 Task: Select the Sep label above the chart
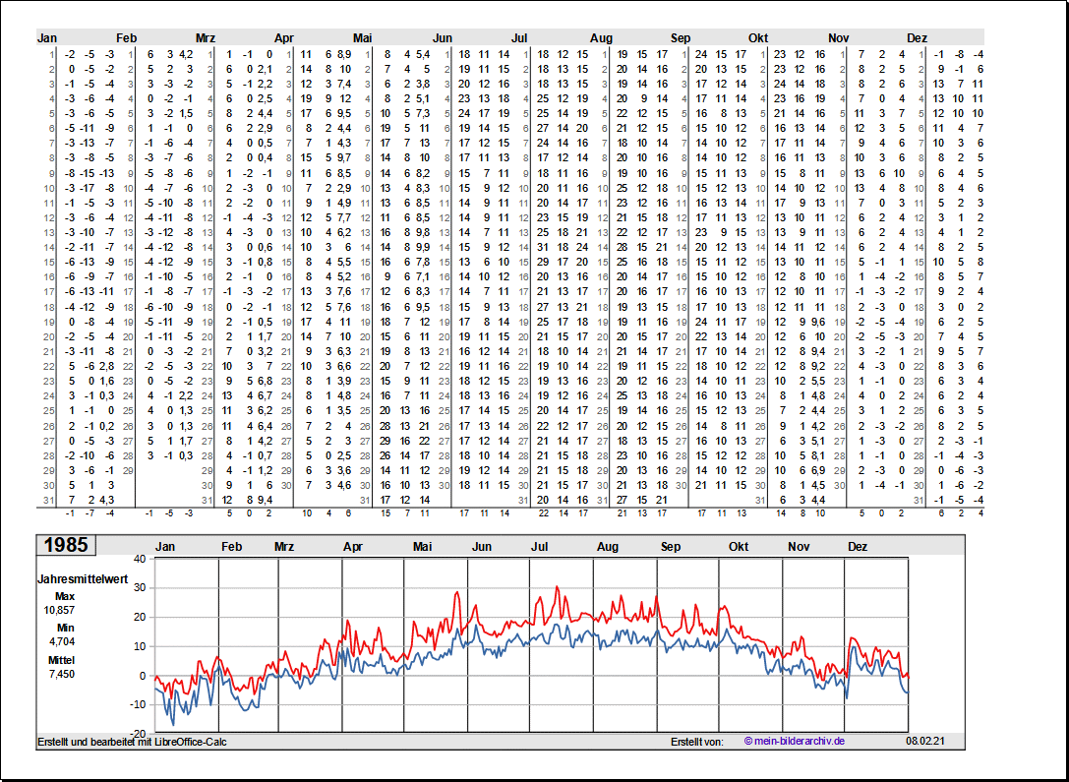click(671, 547)
